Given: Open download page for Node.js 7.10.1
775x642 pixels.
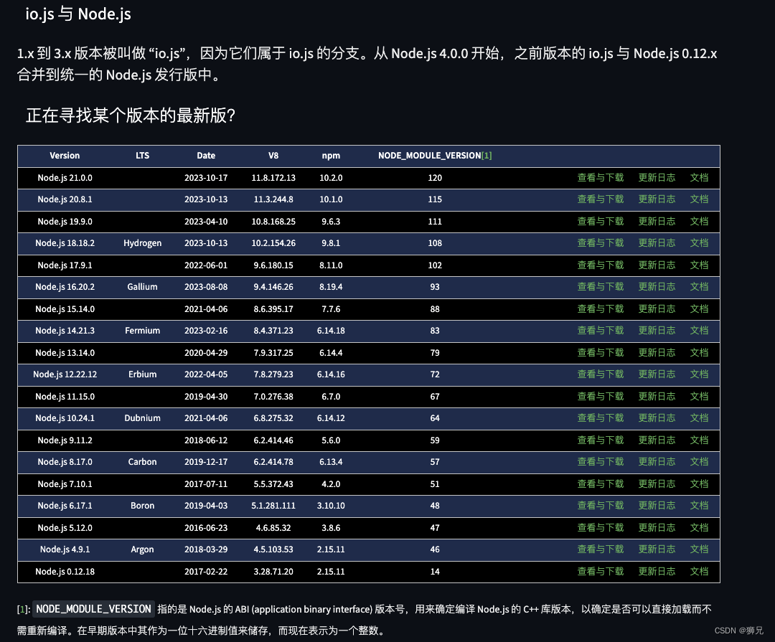Looking at the screenshot, I should coord(600,484).
